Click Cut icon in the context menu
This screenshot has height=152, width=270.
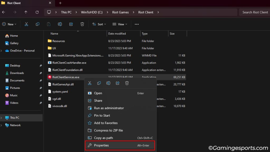[x=90, y=83]
